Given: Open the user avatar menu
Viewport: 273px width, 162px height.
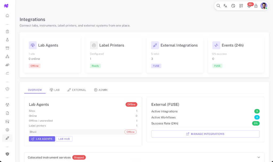Looking at the screenshot, I should [x=264, y=6].
